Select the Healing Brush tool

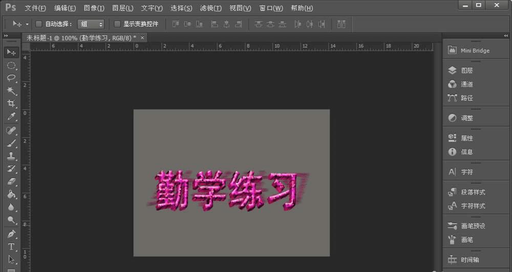point(11,131)
